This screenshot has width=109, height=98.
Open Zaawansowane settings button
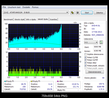[95, 72]
